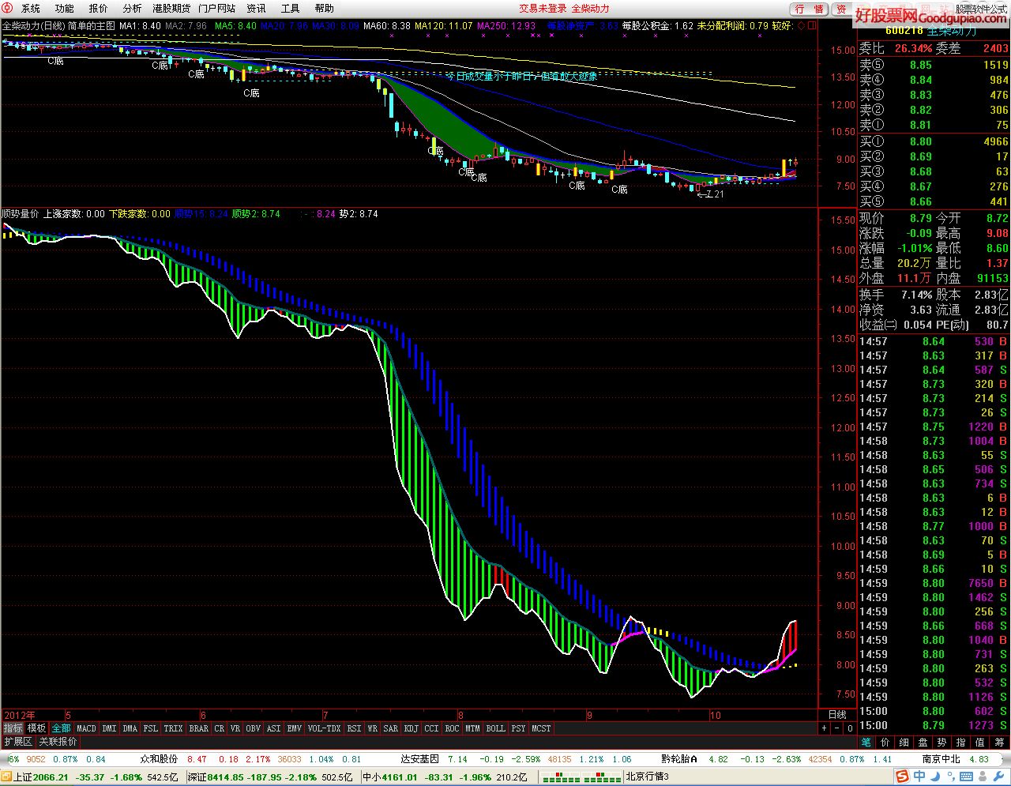Select the 筹 chips tab
The height and width of the screenshot is (786, 1011).
tap(999, 743)
